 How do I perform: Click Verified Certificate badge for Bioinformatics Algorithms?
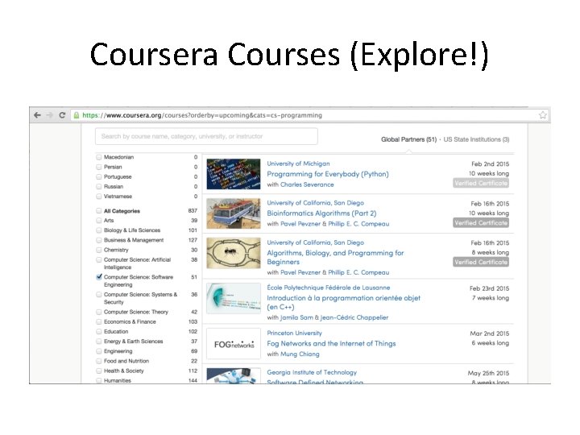pyautogui.click(x=481, y=222)
